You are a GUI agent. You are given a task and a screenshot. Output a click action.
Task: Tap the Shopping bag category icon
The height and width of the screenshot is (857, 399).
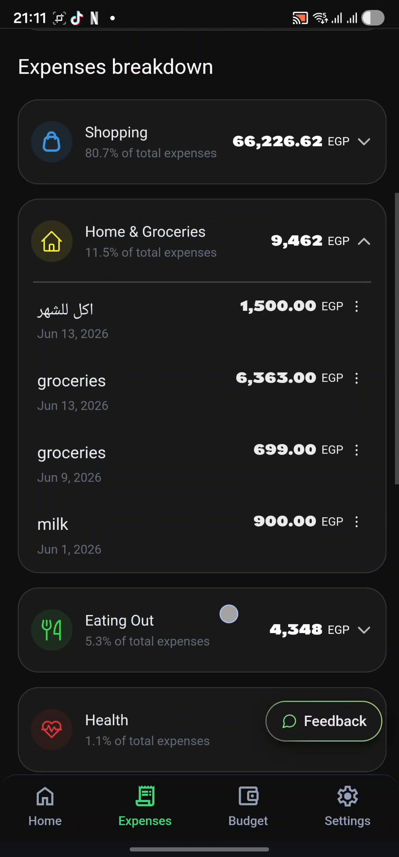click(52, 142)
